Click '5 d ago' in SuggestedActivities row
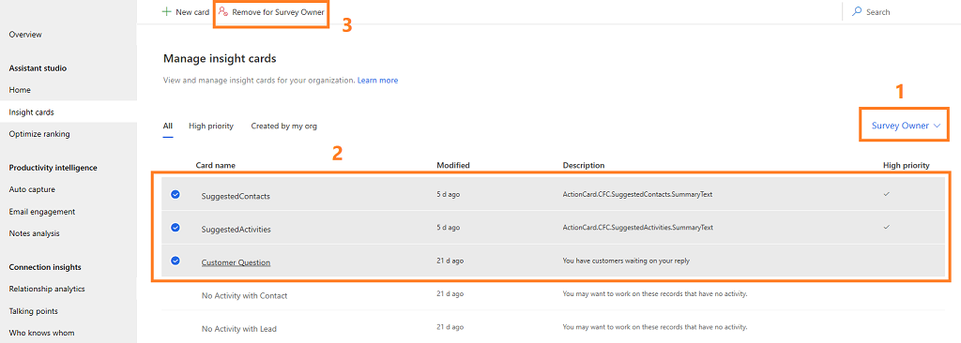961x343 pixels. click(x=448, y=227)
